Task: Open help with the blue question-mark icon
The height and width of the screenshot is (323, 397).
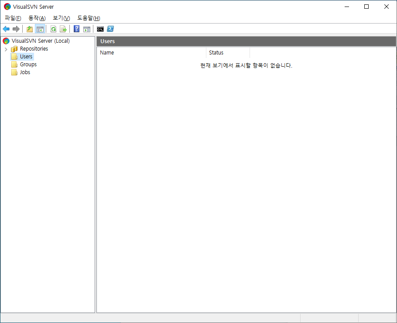Action: (x=76, y=29)
